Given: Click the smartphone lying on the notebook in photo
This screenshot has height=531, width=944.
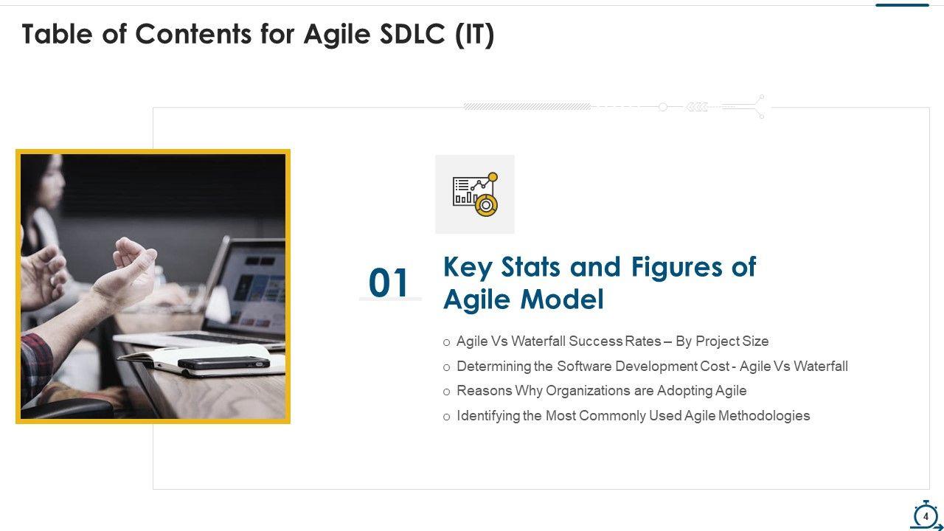Looking at the screenshot, I should coord(222,362).
